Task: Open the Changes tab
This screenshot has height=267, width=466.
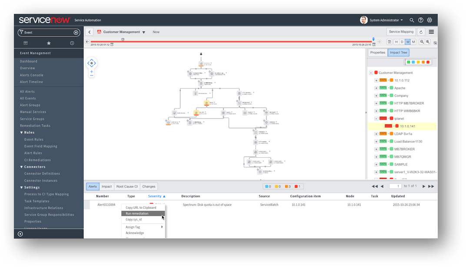Action: [149, 187]
